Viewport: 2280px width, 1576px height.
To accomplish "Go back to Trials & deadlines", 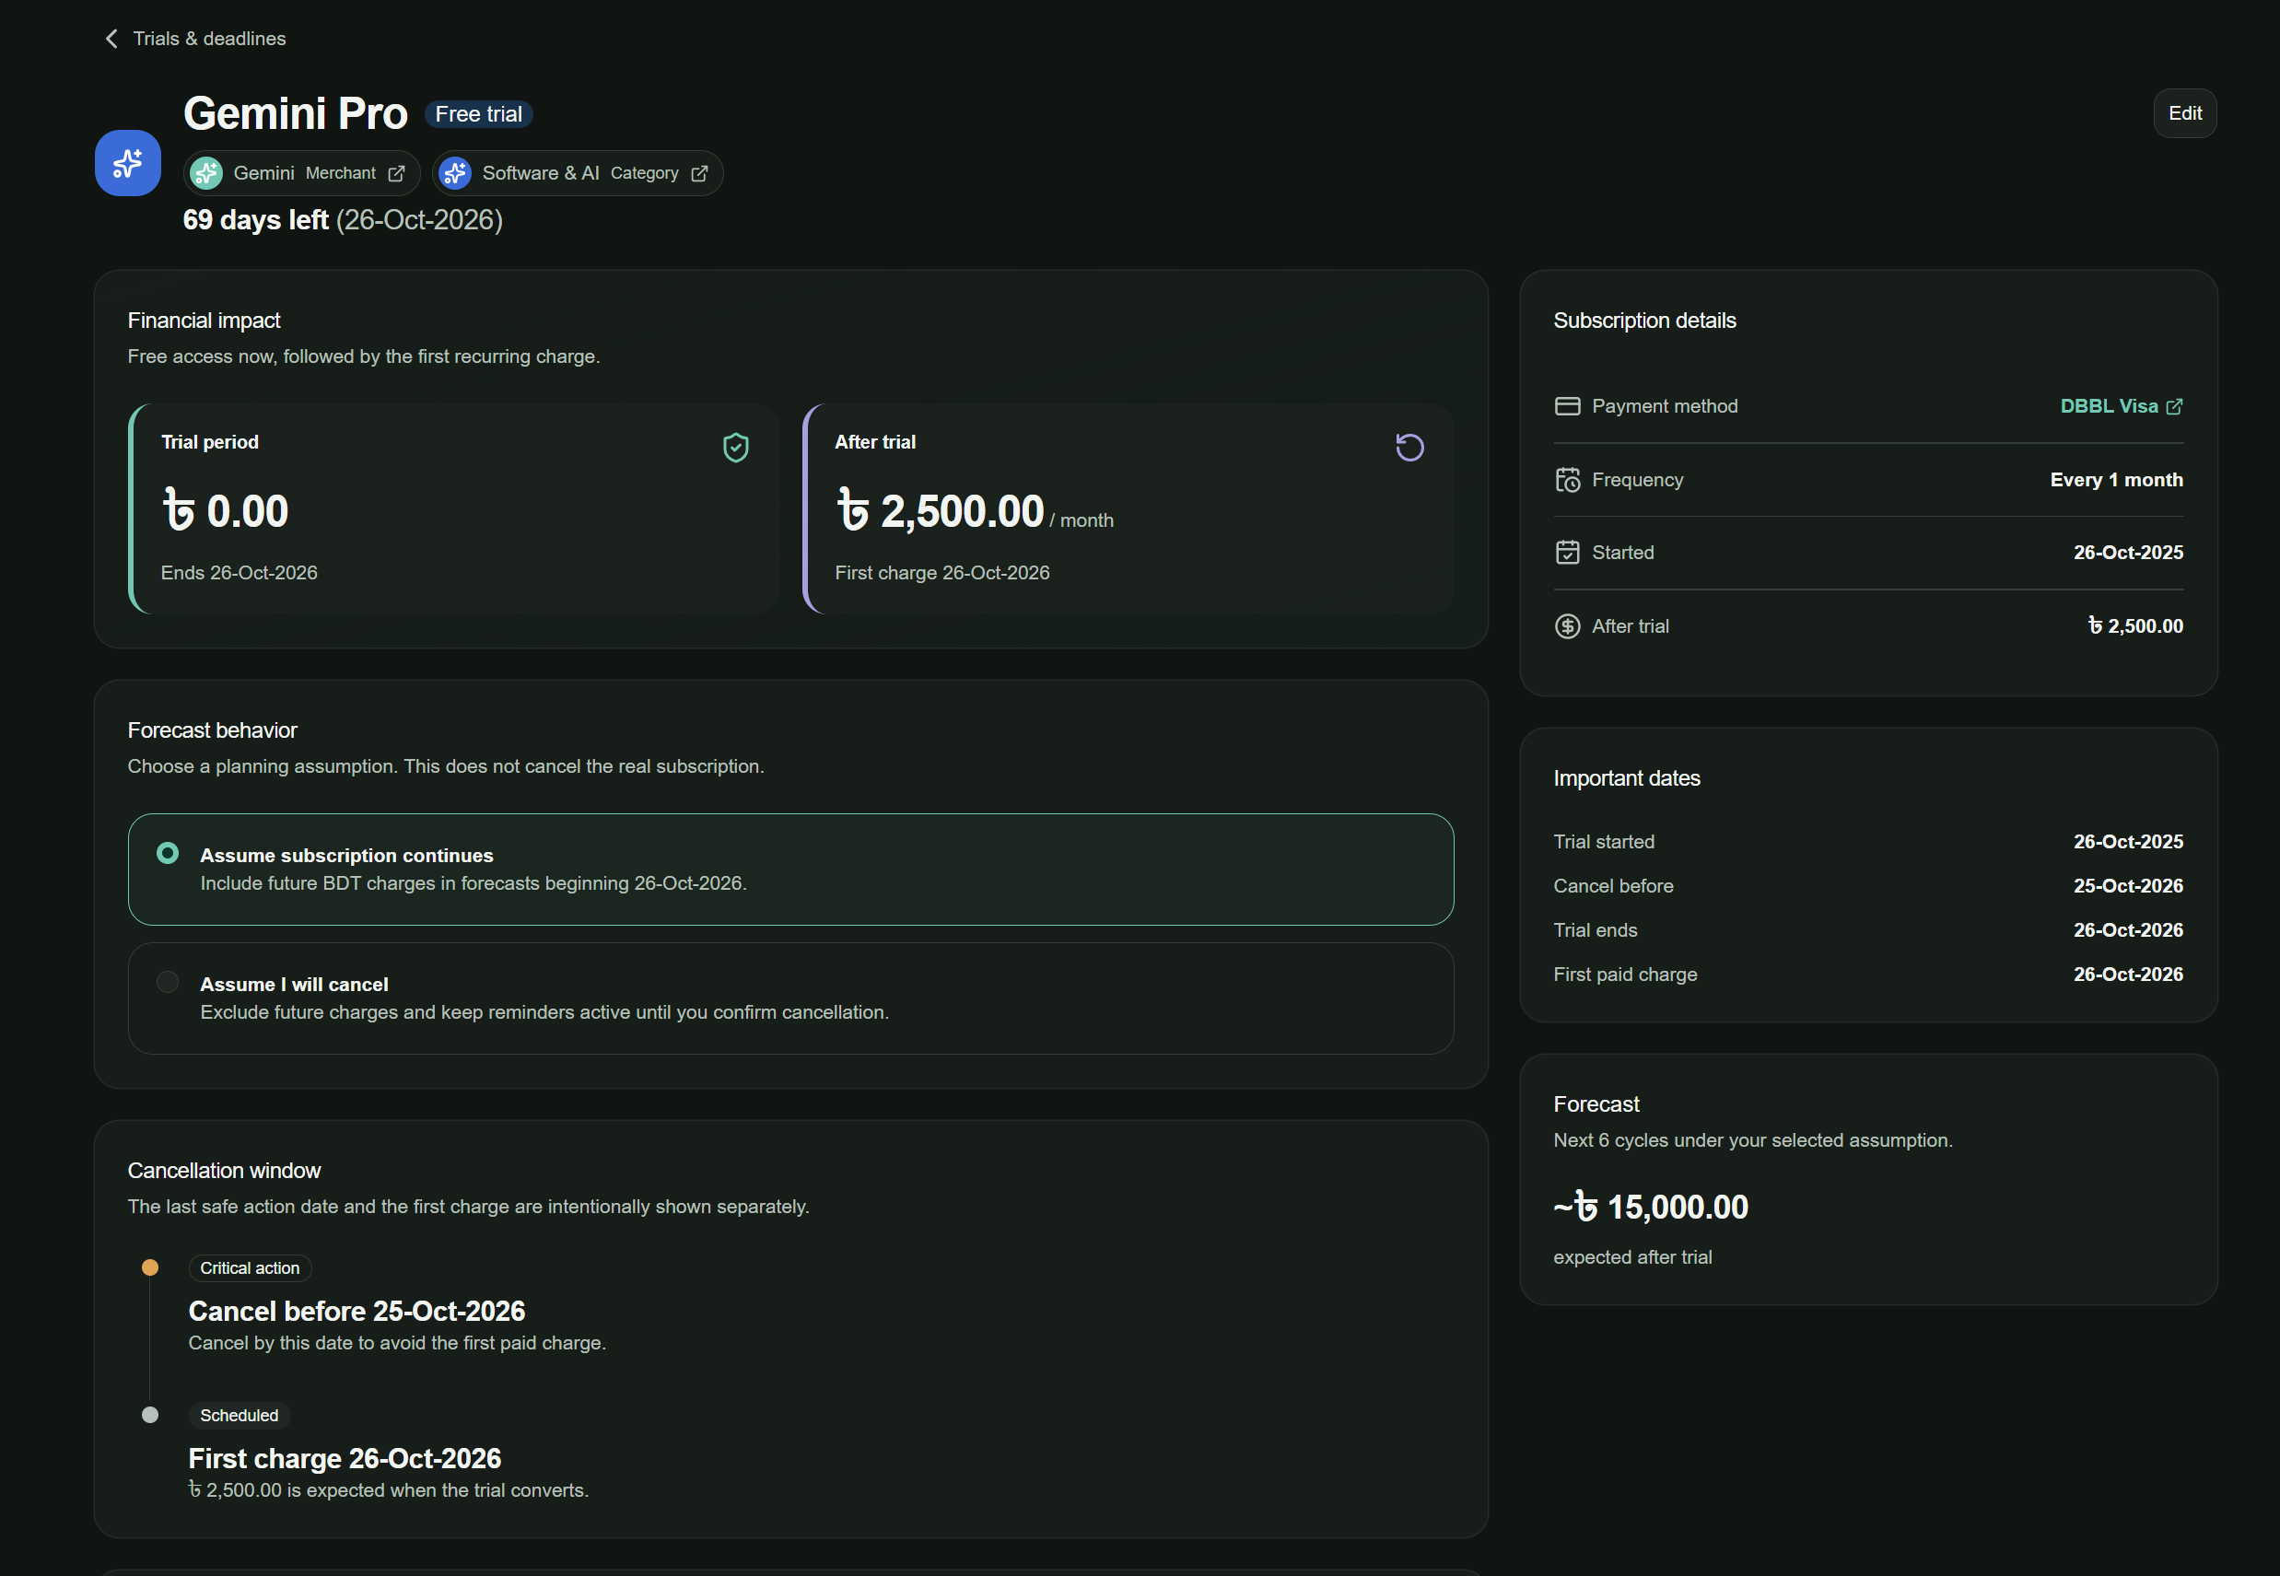I will tap(194, 39).
